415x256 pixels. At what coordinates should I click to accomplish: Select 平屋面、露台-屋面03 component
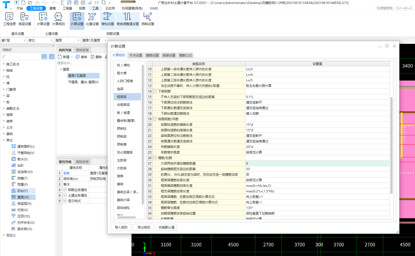pyautogui.click(x=83, y=82)
